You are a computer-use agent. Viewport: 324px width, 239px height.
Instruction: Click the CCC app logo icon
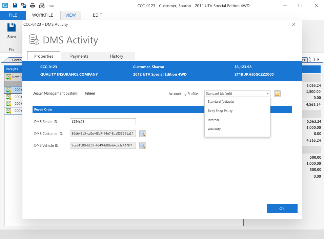pos(5,5)
